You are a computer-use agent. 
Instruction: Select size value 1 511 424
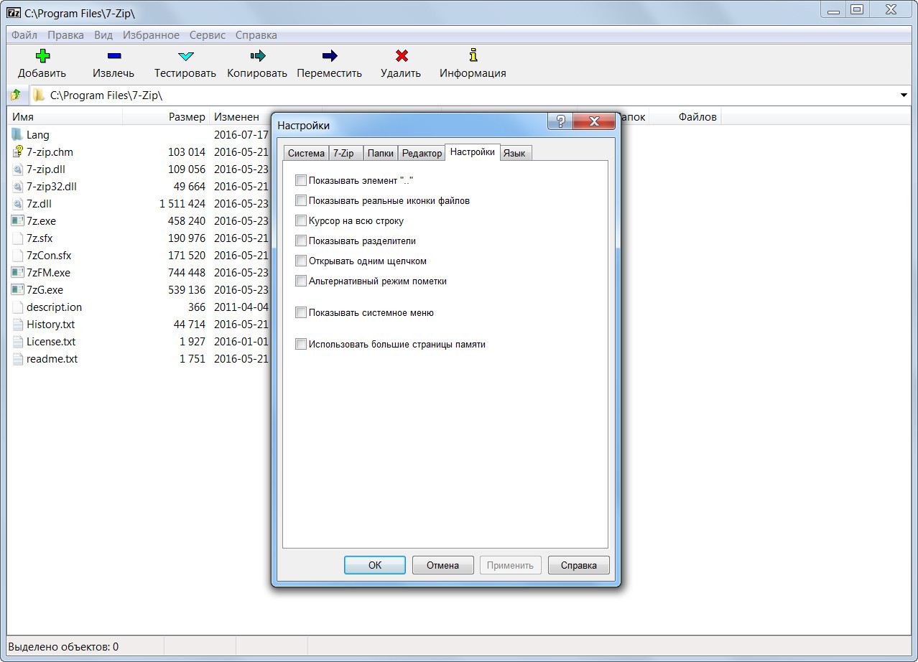pos(182,203)
